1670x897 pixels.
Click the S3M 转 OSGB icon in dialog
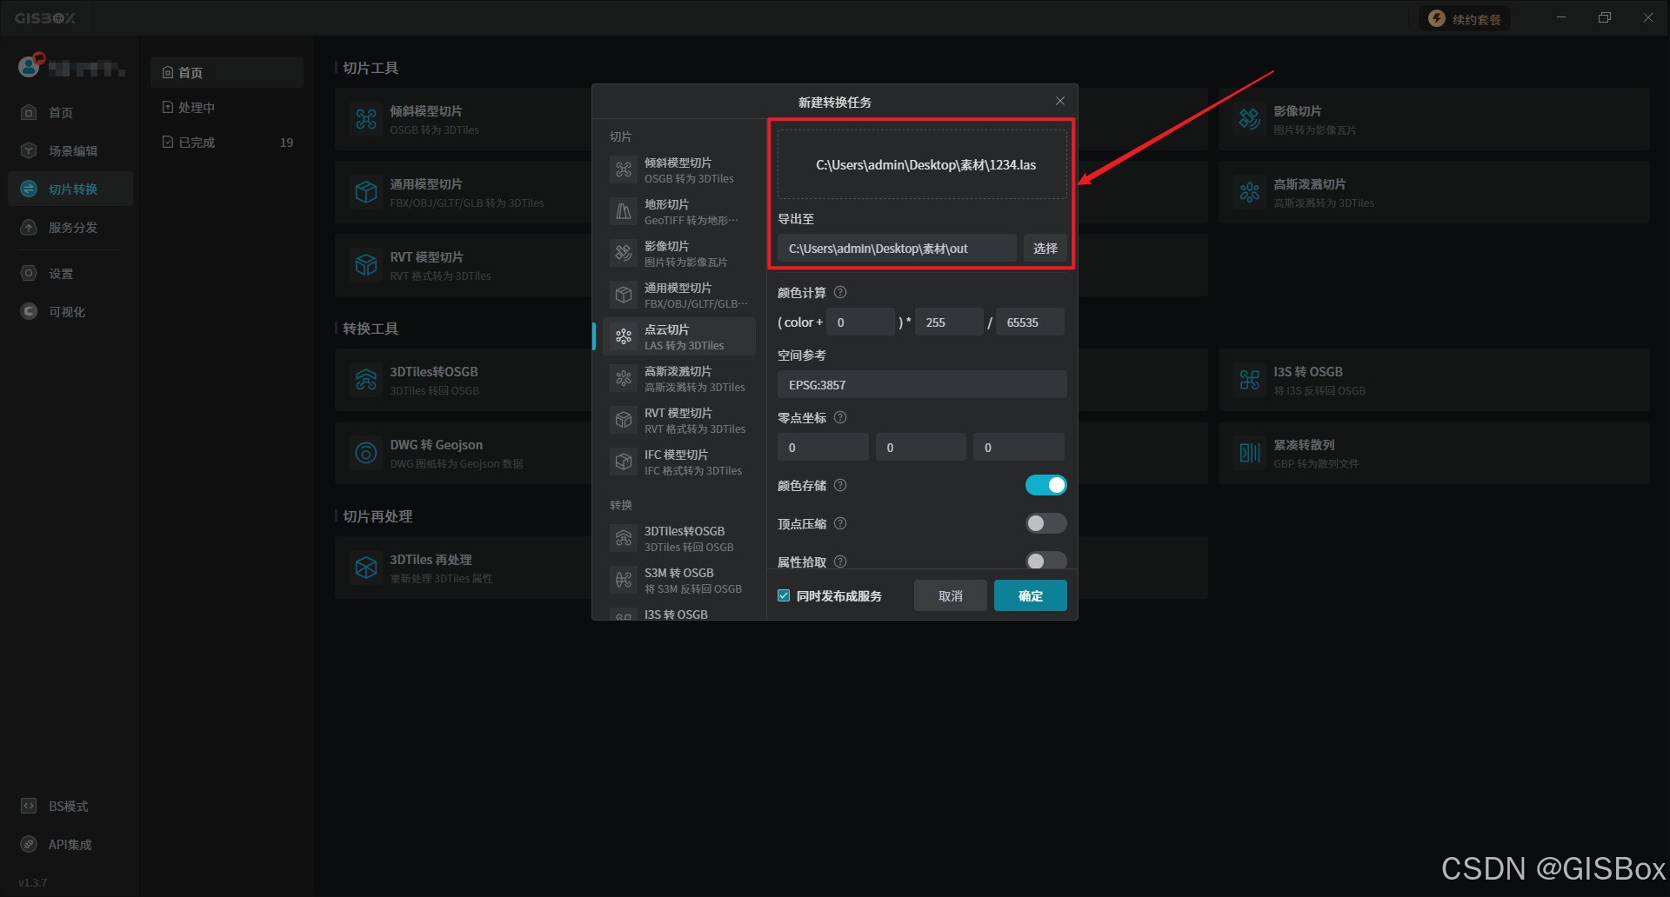point(624,581)
